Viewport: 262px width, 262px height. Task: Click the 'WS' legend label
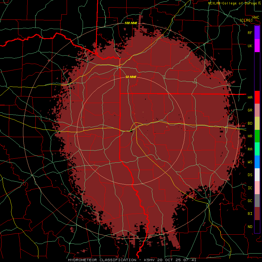point(250,162)
